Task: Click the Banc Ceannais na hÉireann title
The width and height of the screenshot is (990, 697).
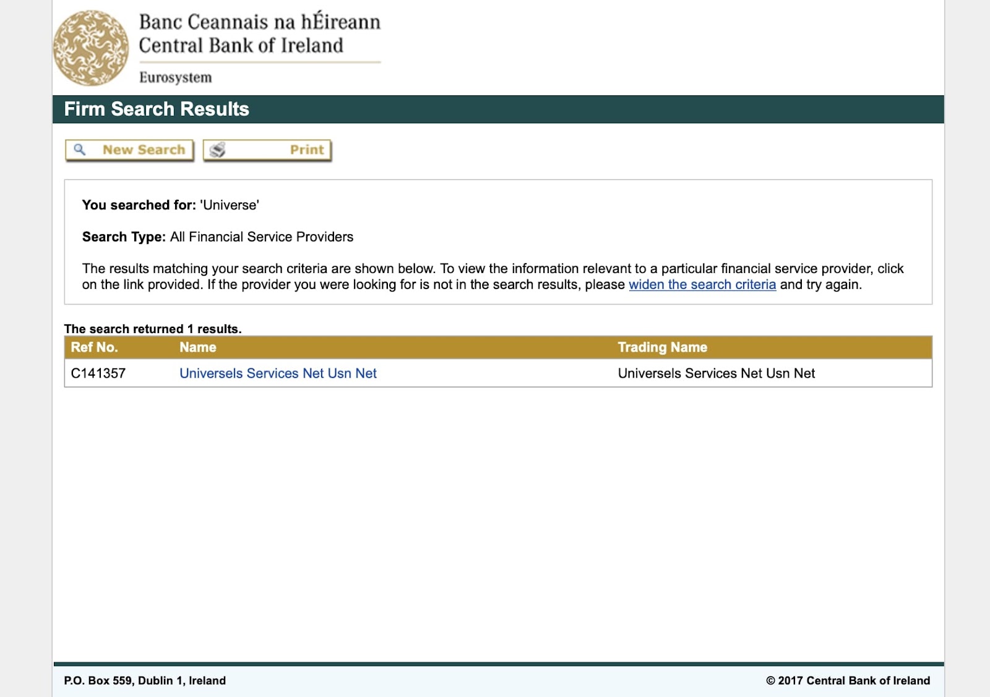Action: coord(260,22)
